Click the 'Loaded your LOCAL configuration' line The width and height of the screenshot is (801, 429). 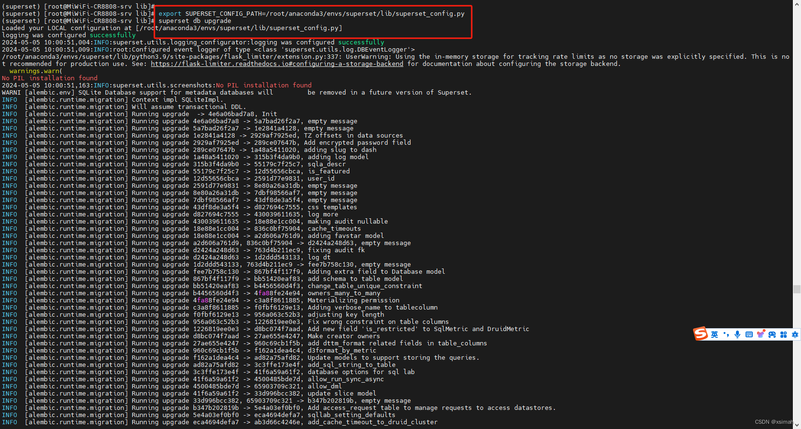(172, 28)
